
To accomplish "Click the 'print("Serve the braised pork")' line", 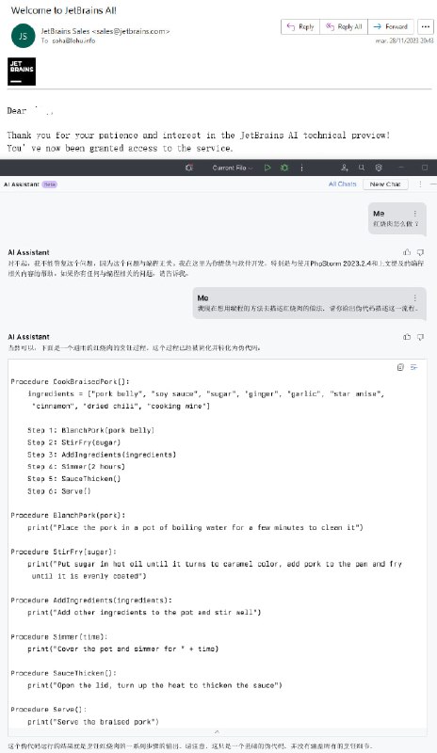I will coord(93,722).
